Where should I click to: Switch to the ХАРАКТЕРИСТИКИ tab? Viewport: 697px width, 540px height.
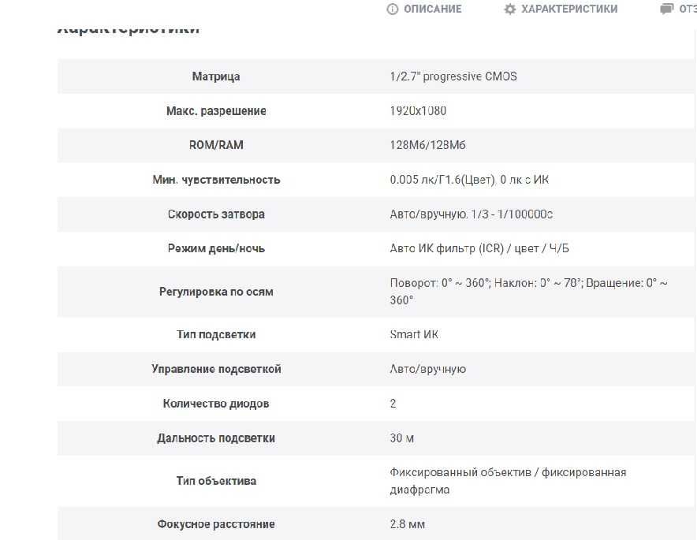pos(569,9)
